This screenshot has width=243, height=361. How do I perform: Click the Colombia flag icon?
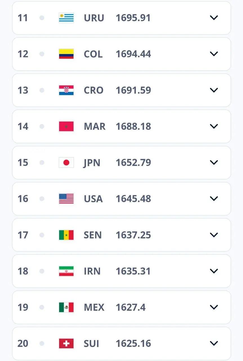click(x=66, y=54)
